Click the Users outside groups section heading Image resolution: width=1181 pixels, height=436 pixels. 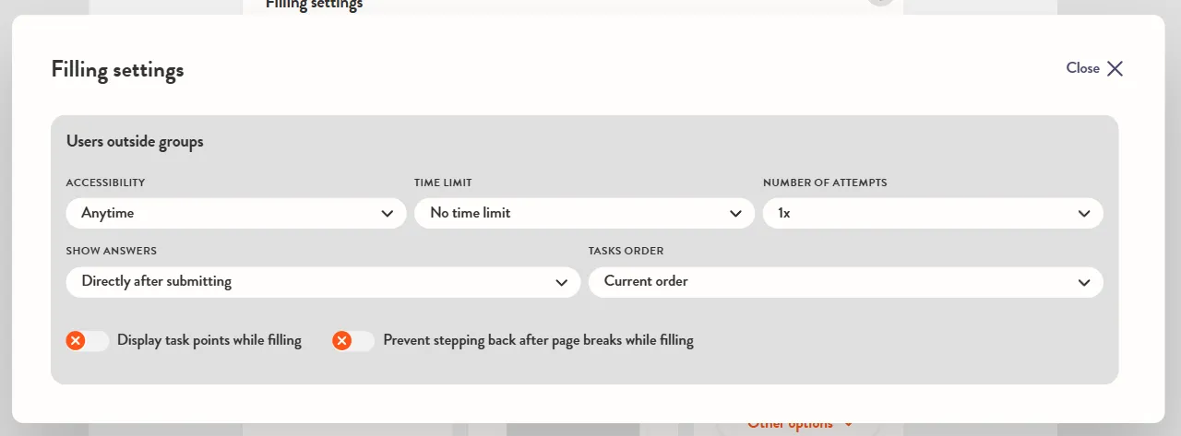(x=135, y=141)
